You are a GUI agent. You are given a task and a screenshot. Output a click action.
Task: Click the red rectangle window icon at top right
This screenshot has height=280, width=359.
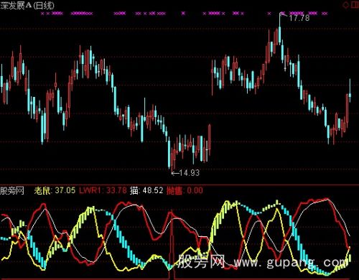pos(355,5)
